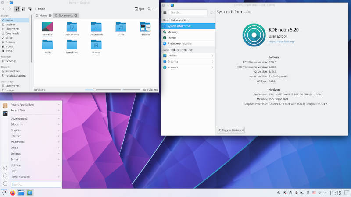Click Copy to Clipboard button

pyautogui.click(x=231, y=130)
